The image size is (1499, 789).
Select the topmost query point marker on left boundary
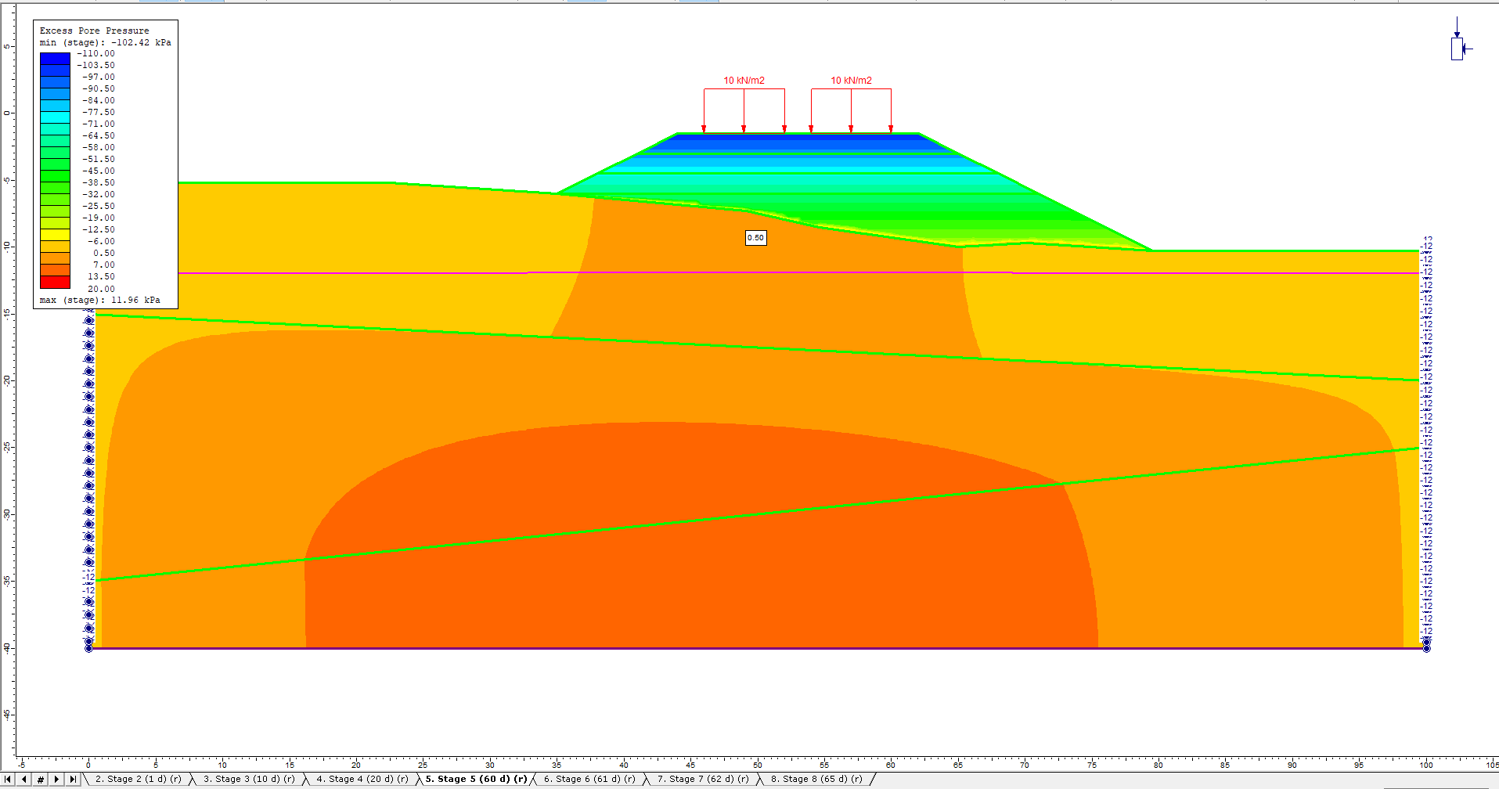point(88,319)
